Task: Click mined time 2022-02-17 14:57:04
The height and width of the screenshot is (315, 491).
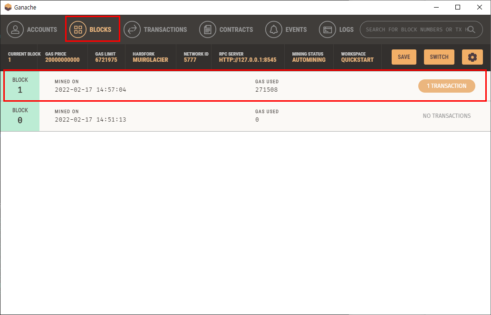Action: pyautogui.click(x=90, y=89)
